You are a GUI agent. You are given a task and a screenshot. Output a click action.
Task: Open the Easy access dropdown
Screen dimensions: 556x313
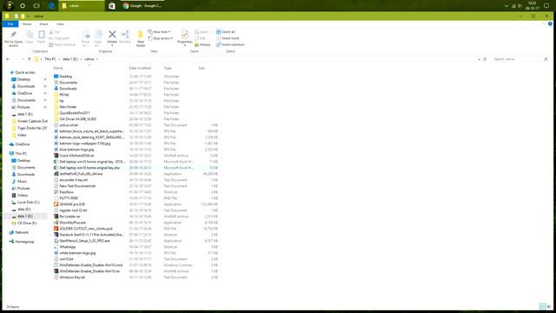pyautogui.click(x=160, y=38)
